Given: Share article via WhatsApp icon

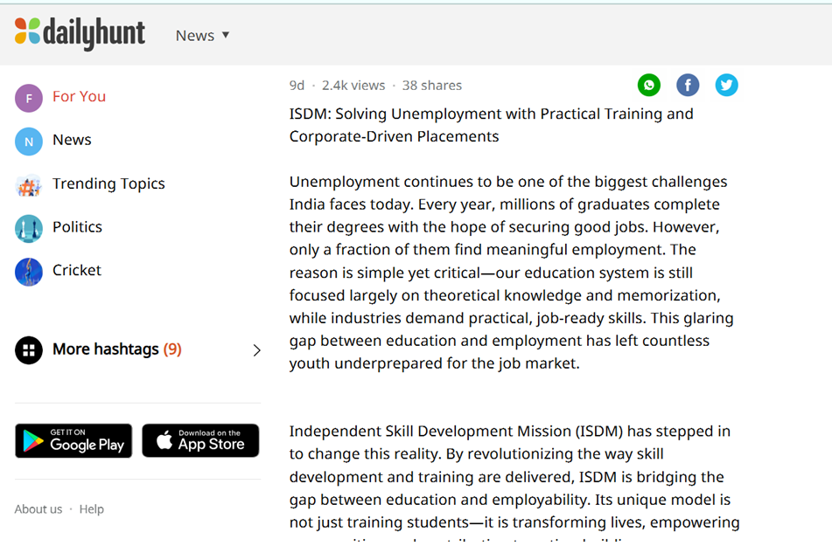Looking at the screenshot, I should pos(649,85).
